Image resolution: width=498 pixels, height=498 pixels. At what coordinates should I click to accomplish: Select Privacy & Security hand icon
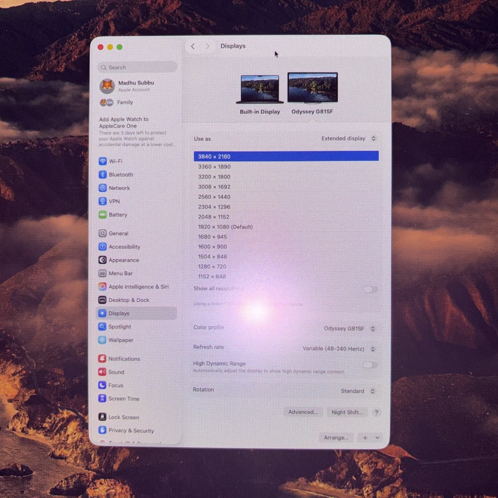point(102,431)
